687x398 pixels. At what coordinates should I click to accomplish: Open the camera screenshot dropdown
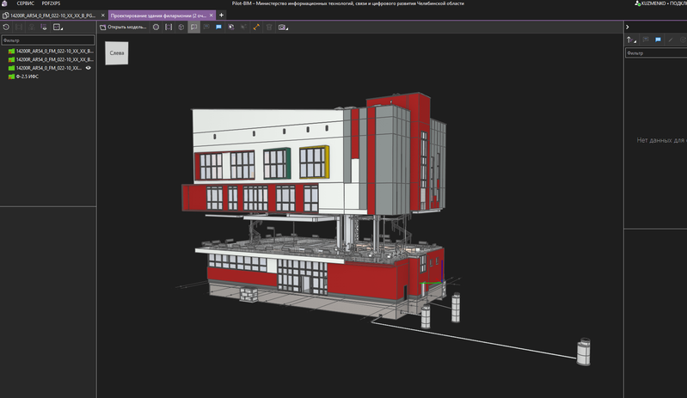(283, 28)
